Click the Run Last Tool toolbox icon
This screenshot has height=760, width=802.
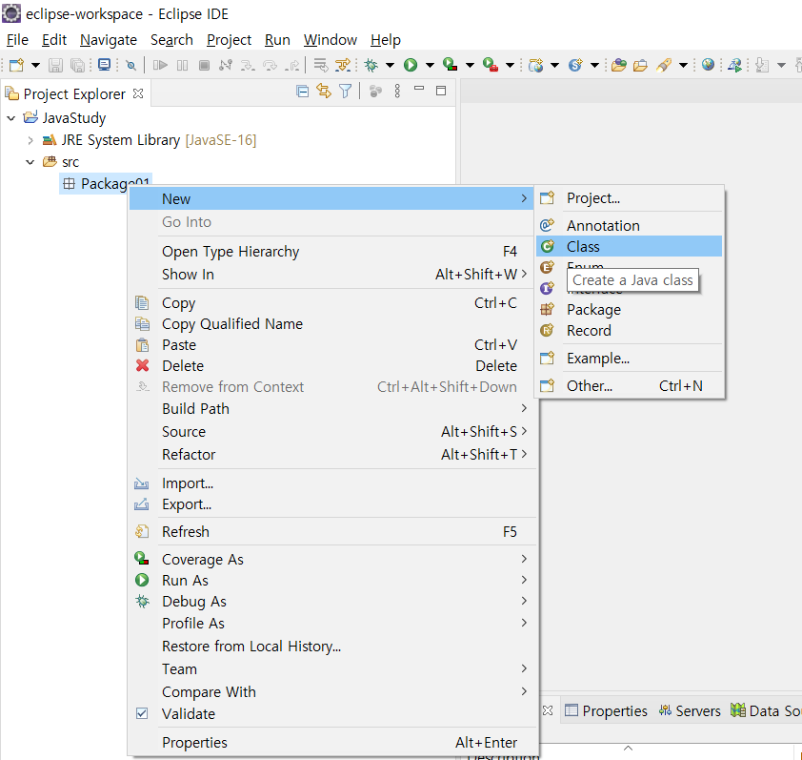(490, 65)
